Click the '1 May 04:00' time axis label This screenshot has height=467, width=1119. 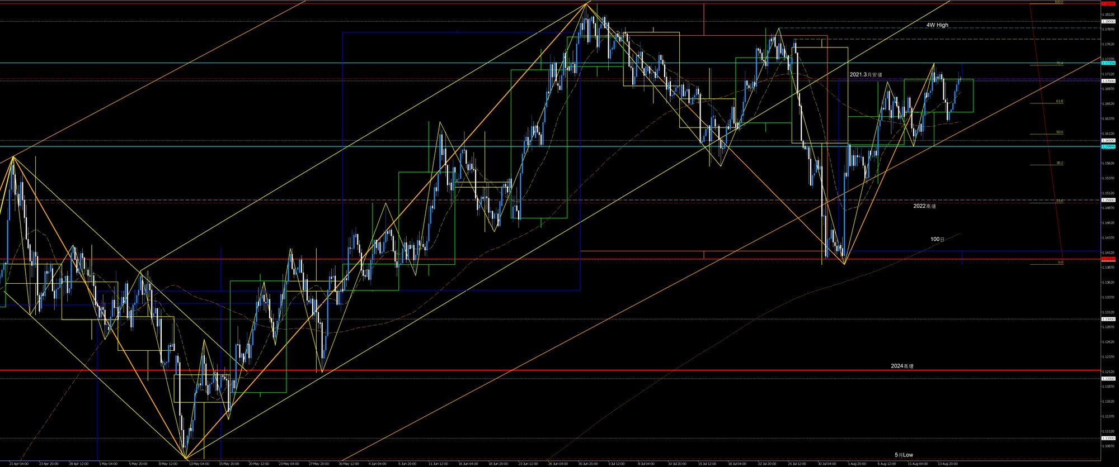coord(108,464)
